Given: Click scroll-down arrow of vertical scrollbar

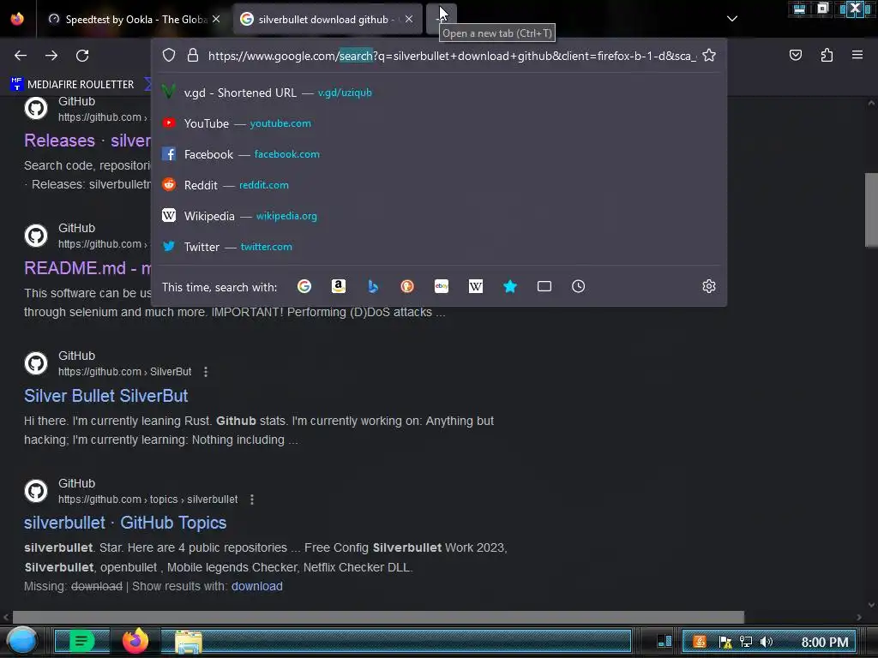Looking at the screenshot, I should 871,605.
